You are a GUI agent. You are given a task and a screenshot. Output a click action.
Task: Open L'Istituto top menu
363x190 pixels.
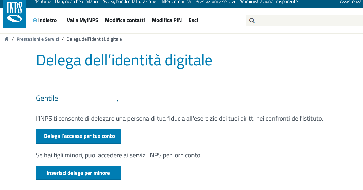coord(42,2)
